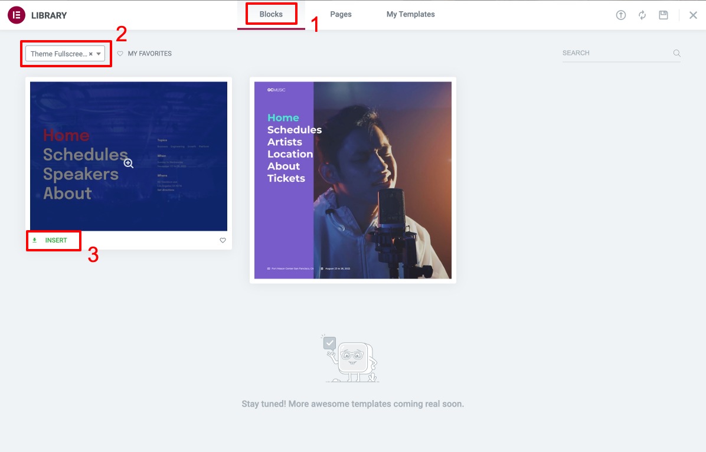Click the heart icon next to MY FAVORITES
This screenshot has height=452, width=706.
pyautogui.click(x=120, y=53)
